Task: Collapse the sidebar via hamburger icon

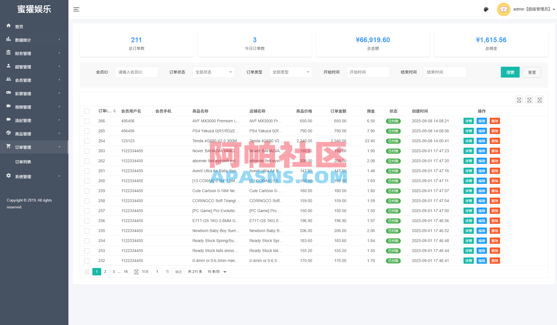Action: 76,9
